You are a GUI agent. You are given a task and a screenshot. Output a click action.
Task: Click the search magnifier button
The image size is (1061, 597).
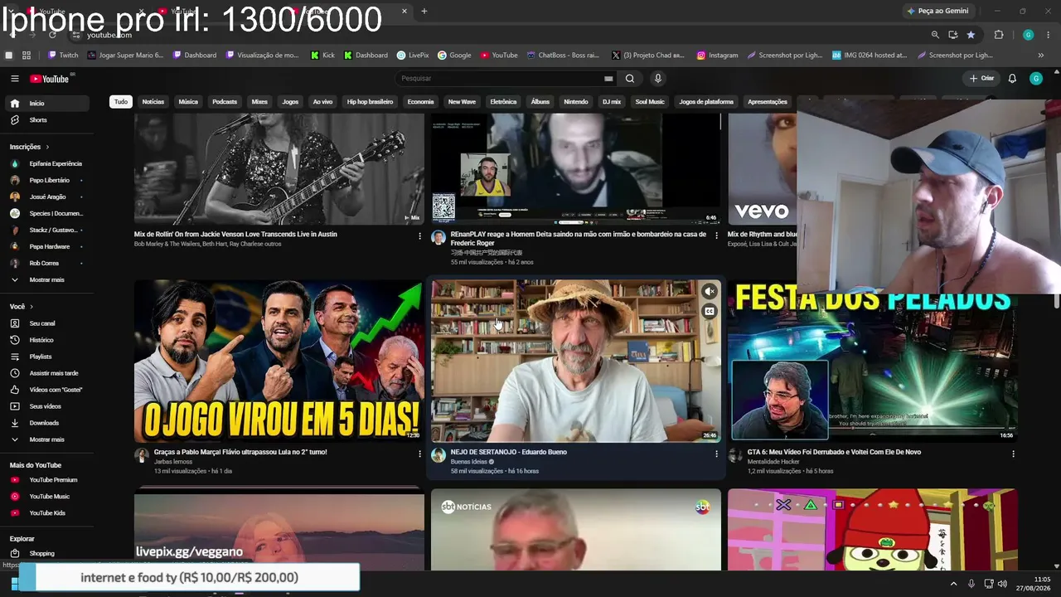click(630, 79)
